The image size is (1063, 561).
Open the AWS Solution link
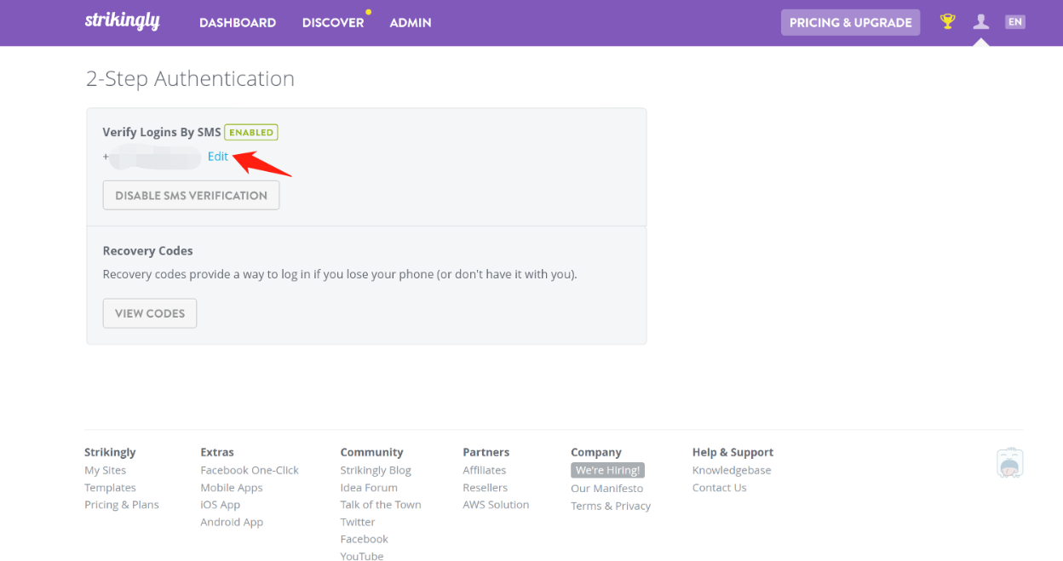[496, 505]
